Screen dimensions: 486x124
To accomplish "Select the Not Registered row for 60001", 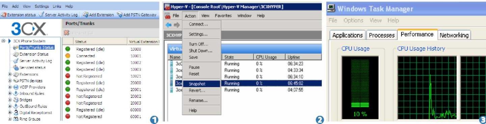I will tap(111, 117).
